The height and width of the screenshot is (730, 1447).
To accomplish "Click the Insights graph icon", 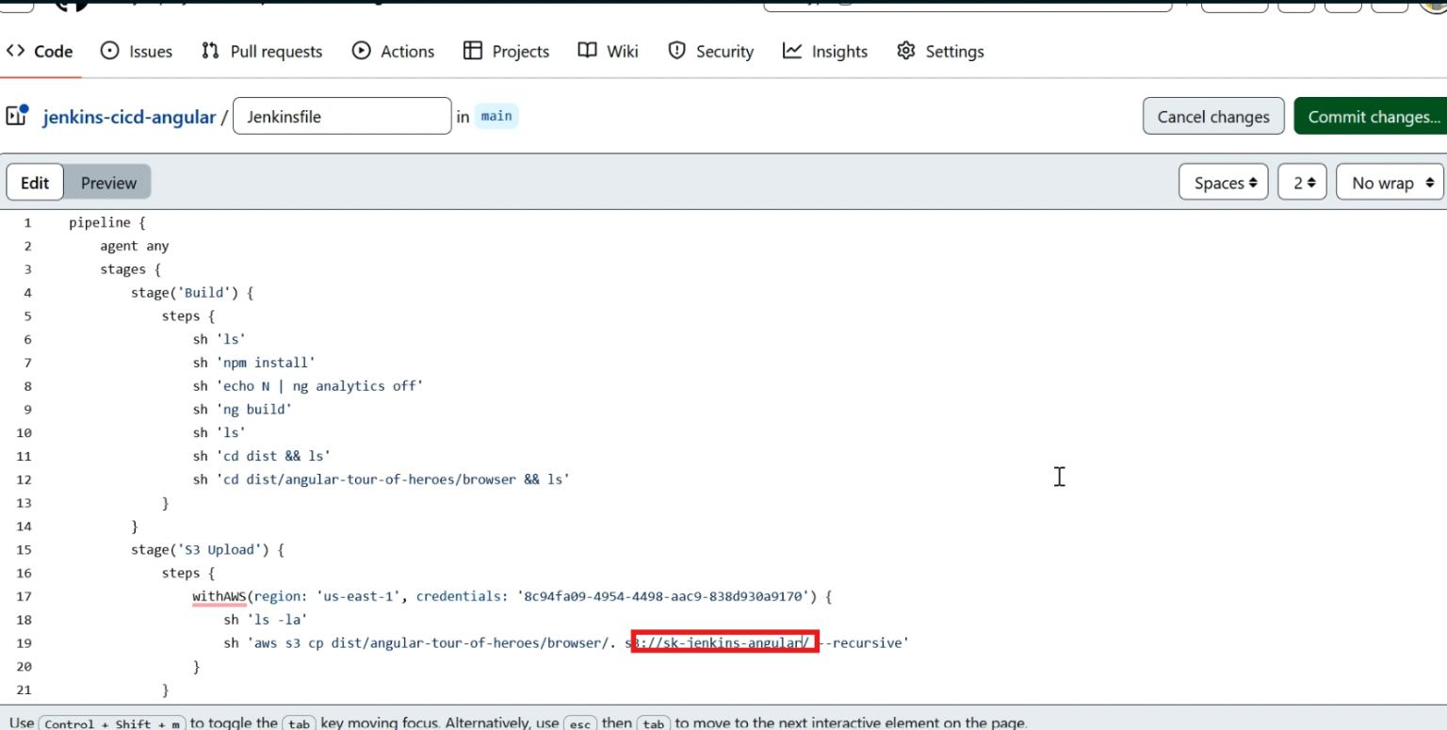I will (792, 51).
